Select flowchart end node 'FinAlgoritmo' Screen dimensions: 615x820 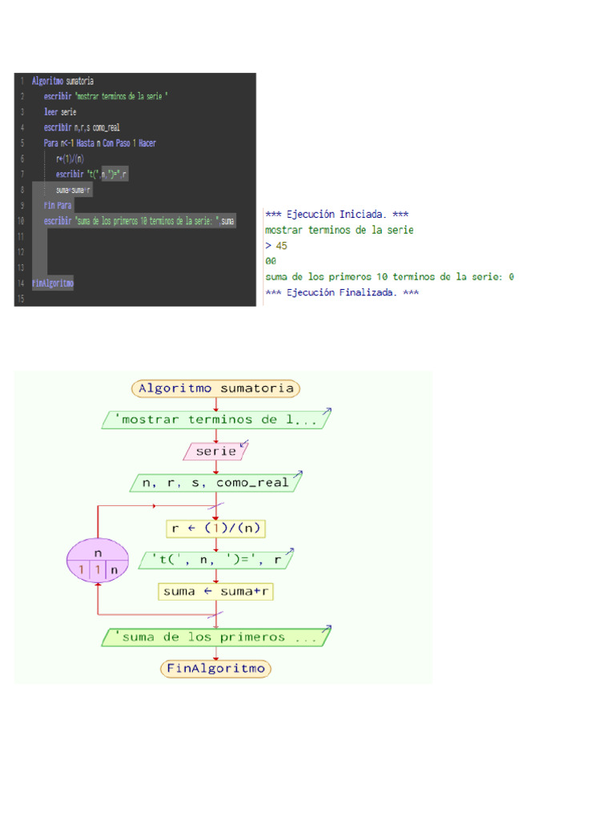pyautogui.click(x=215, y=669)
